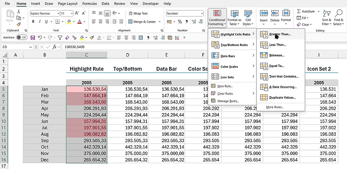Expand the Name Box dropdown arrow
Viewport: 347px width, 169px height.
point(31,47)
